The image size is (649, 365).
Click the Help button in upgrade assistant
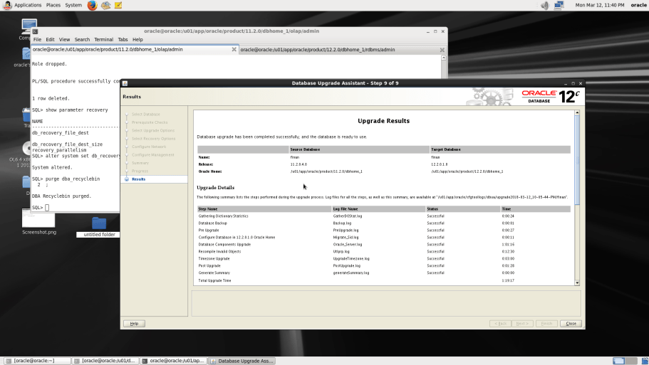coord(134,324)
